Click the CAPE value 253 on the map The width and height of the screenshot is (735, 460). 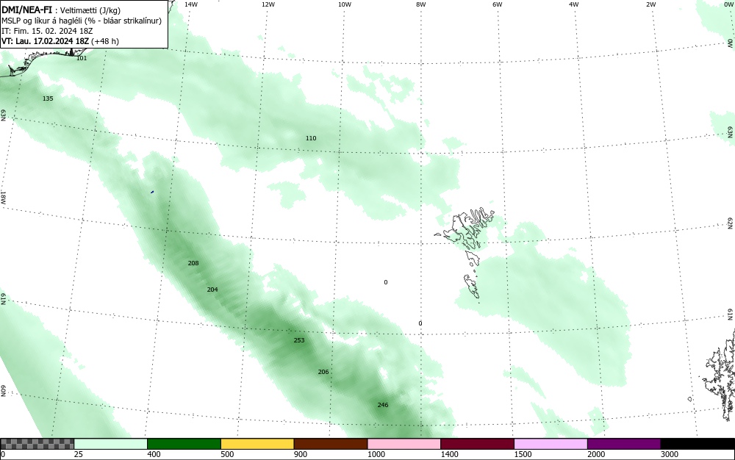click(299, 340)
